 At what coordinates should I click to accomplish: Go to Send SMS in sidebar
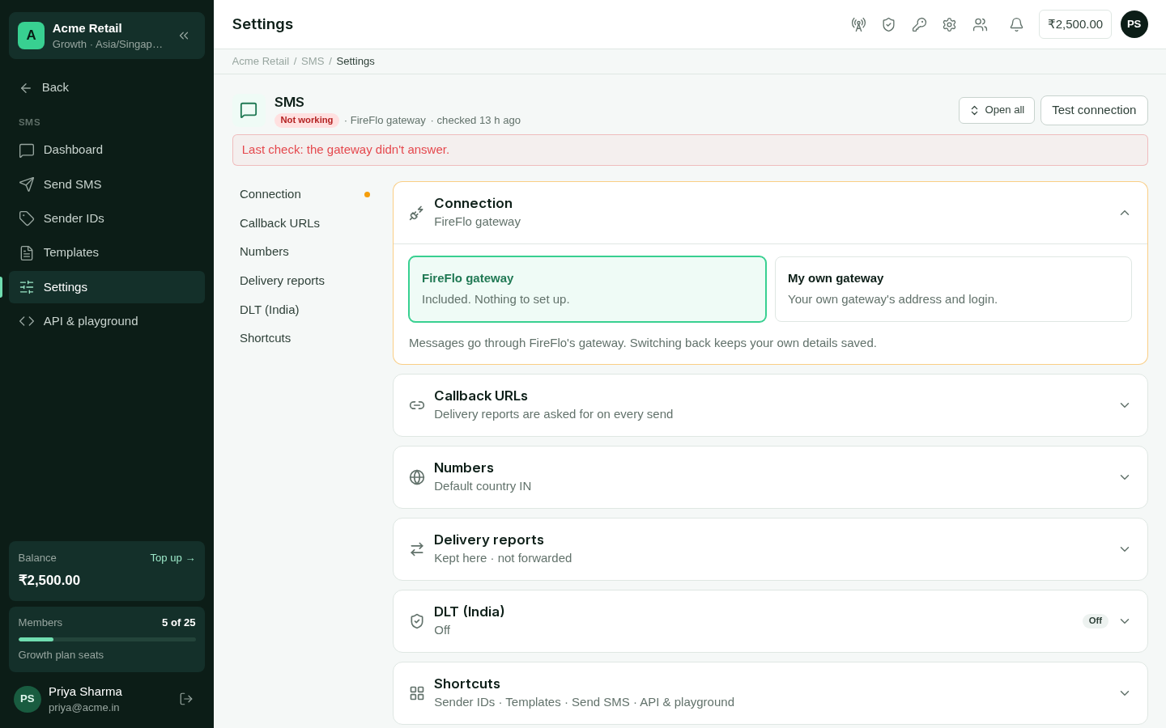[x=107, y=184]
